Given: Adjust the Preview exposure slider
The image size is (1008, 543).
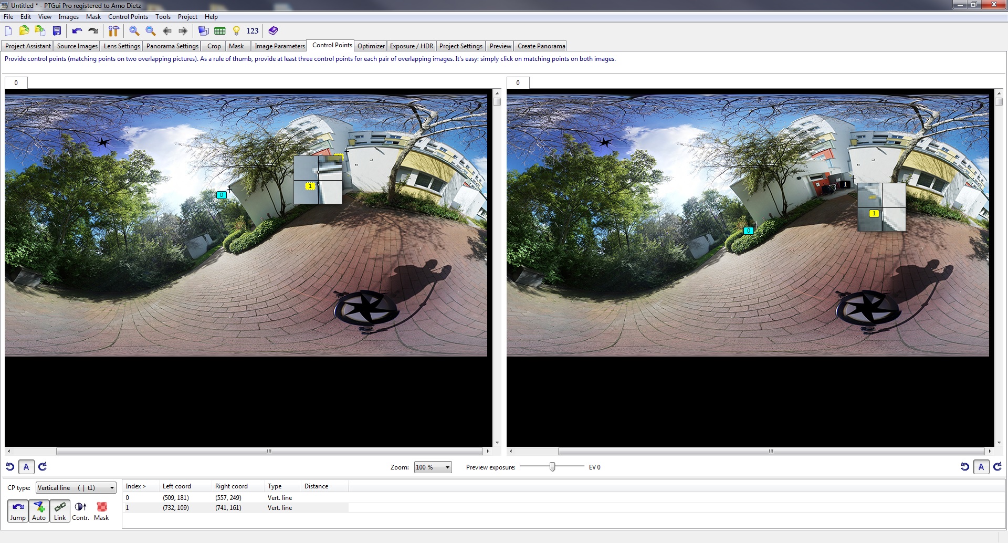Looking at the screenshot, I should pyautogui.click(x=552, y=467).
